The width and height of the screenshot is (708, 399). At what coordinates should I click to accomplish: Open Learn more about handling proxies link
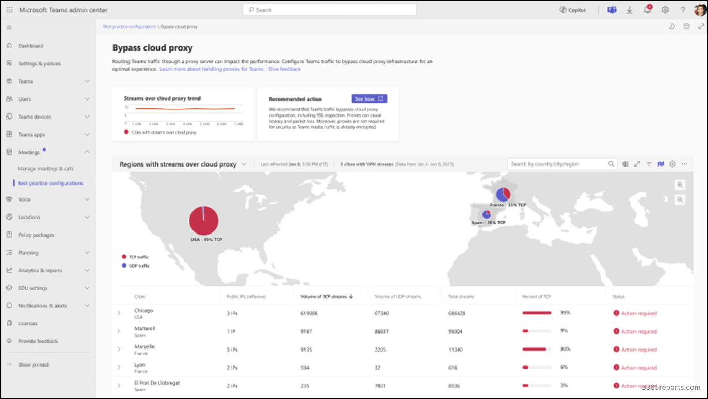(212, 69)
